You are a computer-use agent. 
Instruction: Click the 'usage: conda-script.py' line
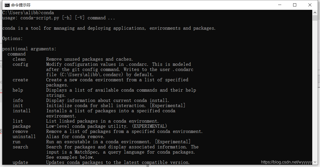59,18
